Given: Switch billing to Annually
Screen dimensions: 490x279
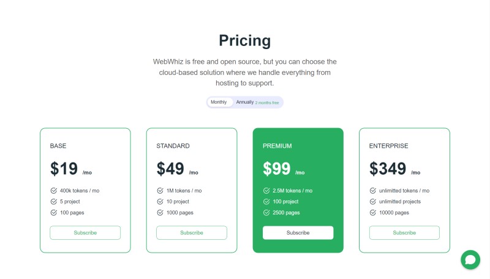Looking at the screenshot, I should (244, 102).
